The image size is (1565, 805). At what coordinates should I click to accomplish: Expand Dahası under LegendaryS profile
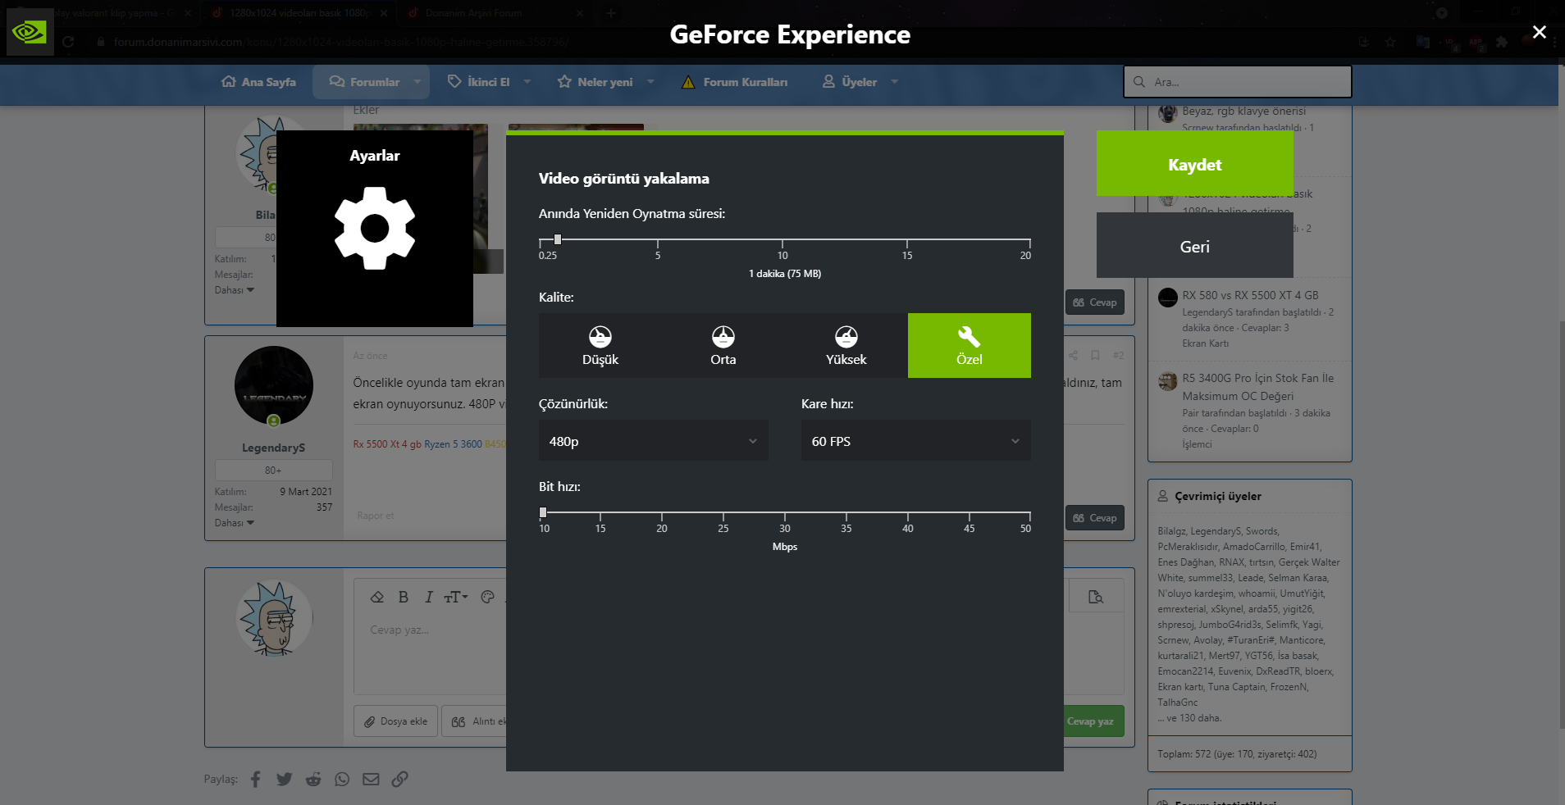pyautogui.click(x=235, y=523)
